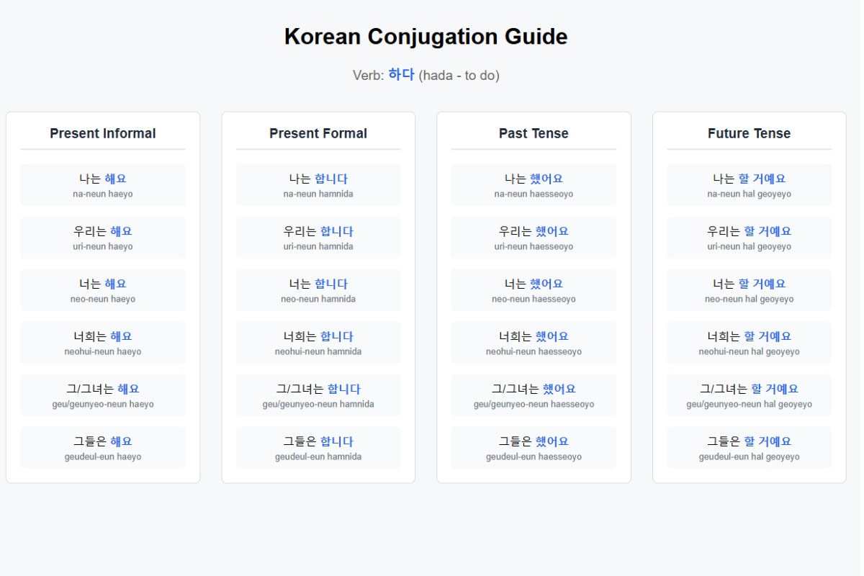This screenshot has height=576, width=864.
Task: Click the 너는 했어요 conjugation card
Action: 534,290
